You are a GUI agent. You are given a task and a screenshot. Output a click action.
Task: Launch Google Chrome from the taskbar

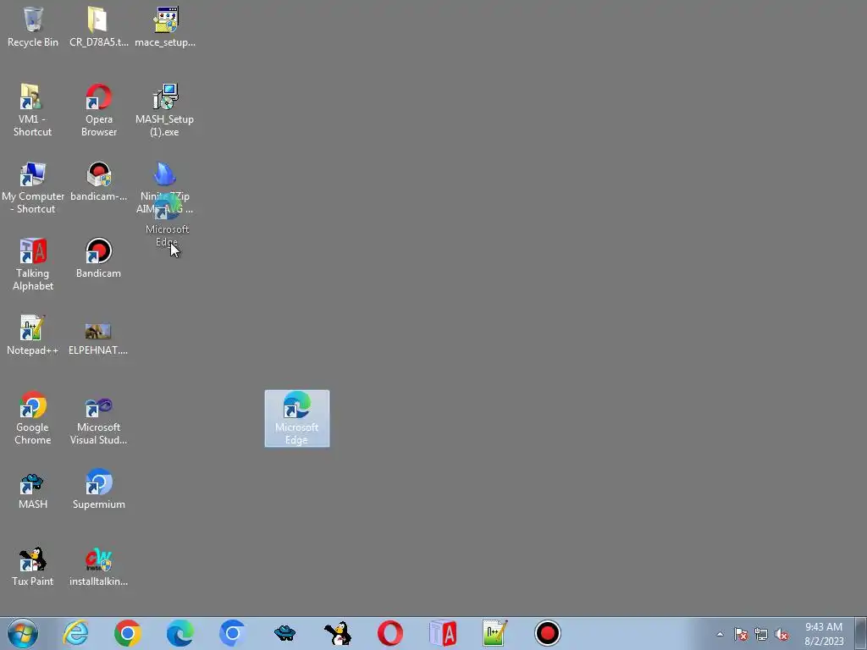[x=128, y=633]
